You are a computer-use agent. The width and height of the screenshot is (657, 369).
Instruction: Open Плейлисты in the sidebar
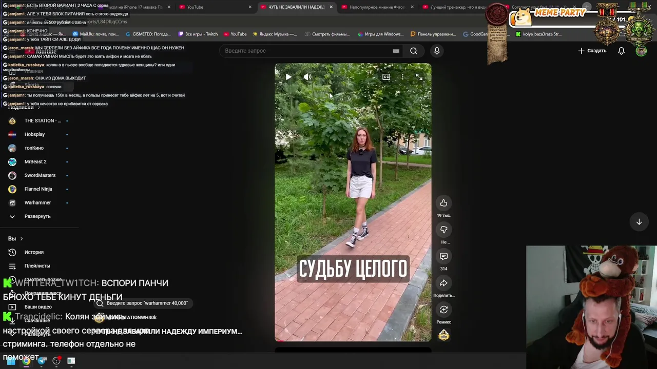pyautogui.click(x=38, y=266)
